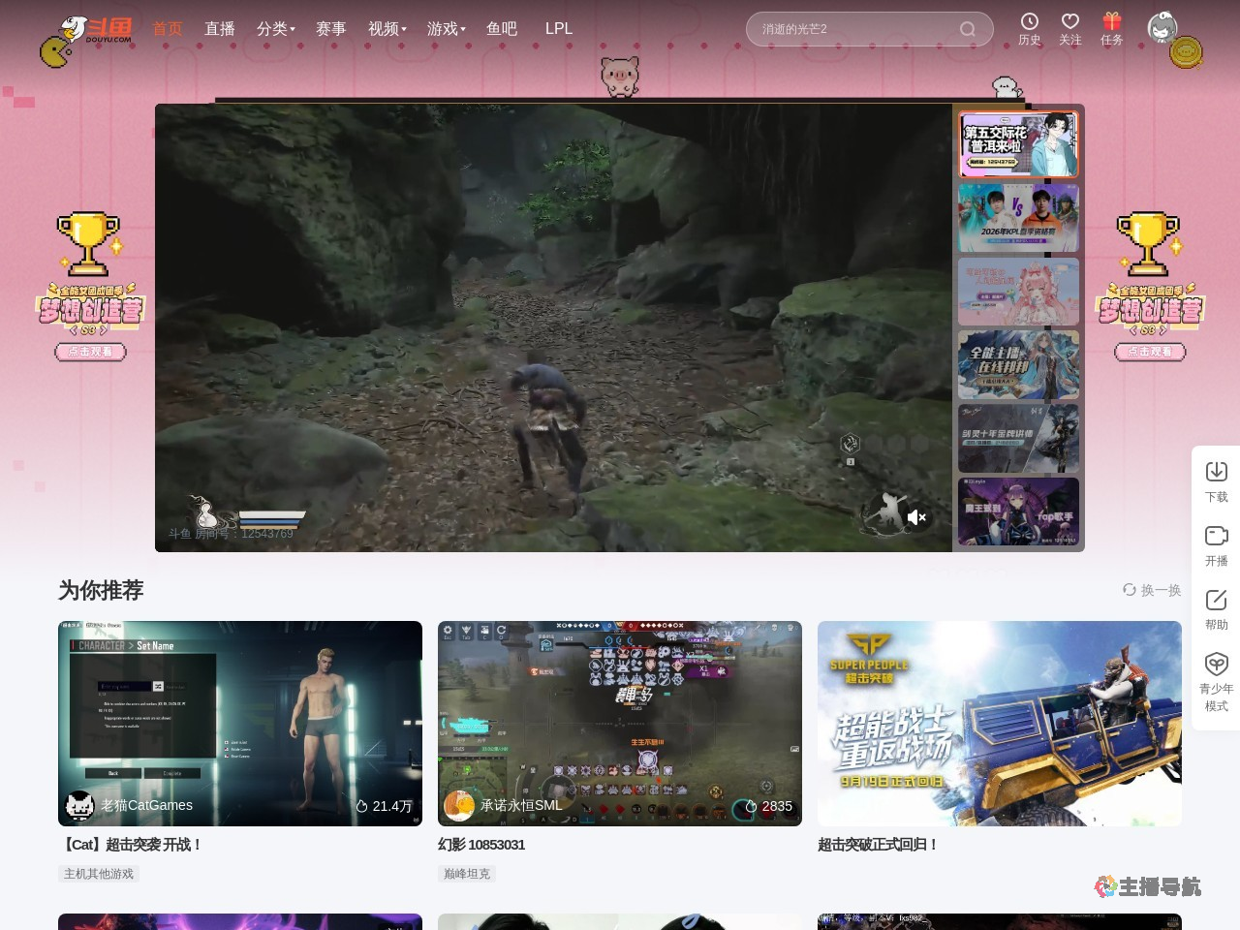Image resolution: width=1240 pixels, height=930 pixels.
Task: Expand the 游戏 games dropdown
Action: [446, 29]
